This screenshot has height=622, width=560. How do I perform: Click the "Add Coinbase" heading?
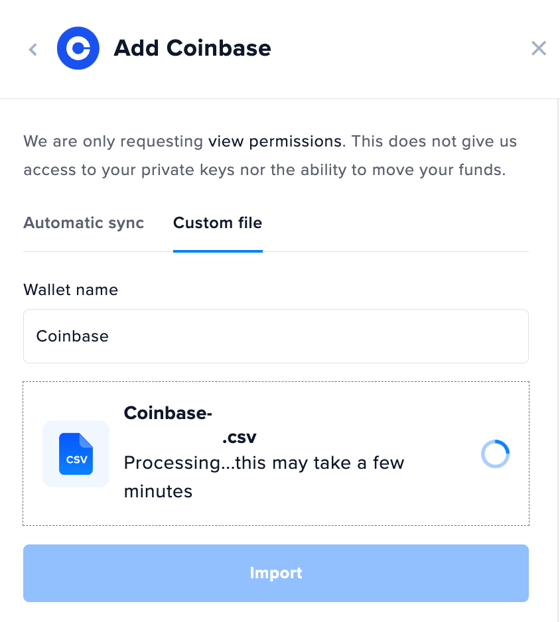click(x=192, y=48)
